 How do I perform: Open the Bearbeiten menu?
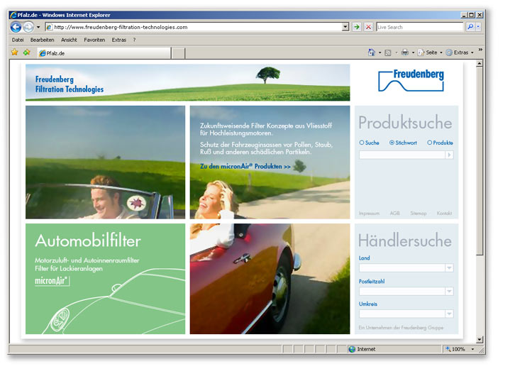(x=42, y=40)
